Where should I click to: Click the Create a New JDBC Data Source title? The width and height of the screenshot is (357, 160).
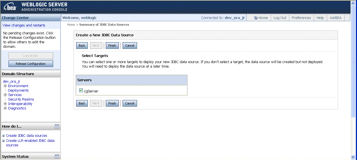(x=105, y=35)
